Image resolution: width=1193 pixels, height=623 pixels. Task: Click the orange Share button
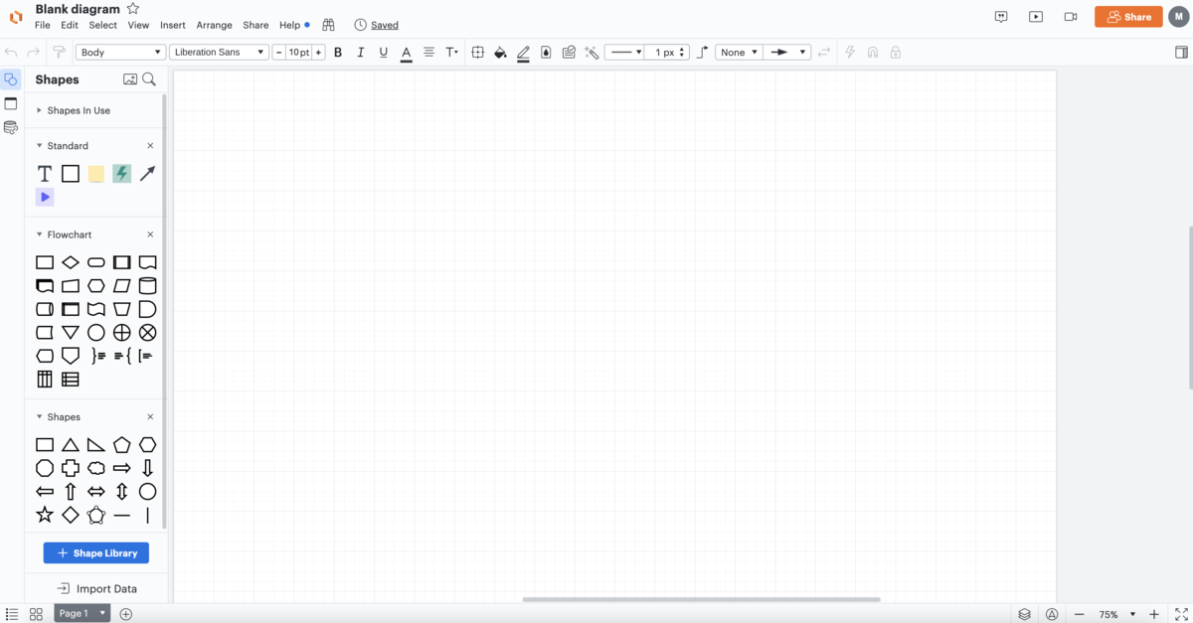click(1128, 17)
